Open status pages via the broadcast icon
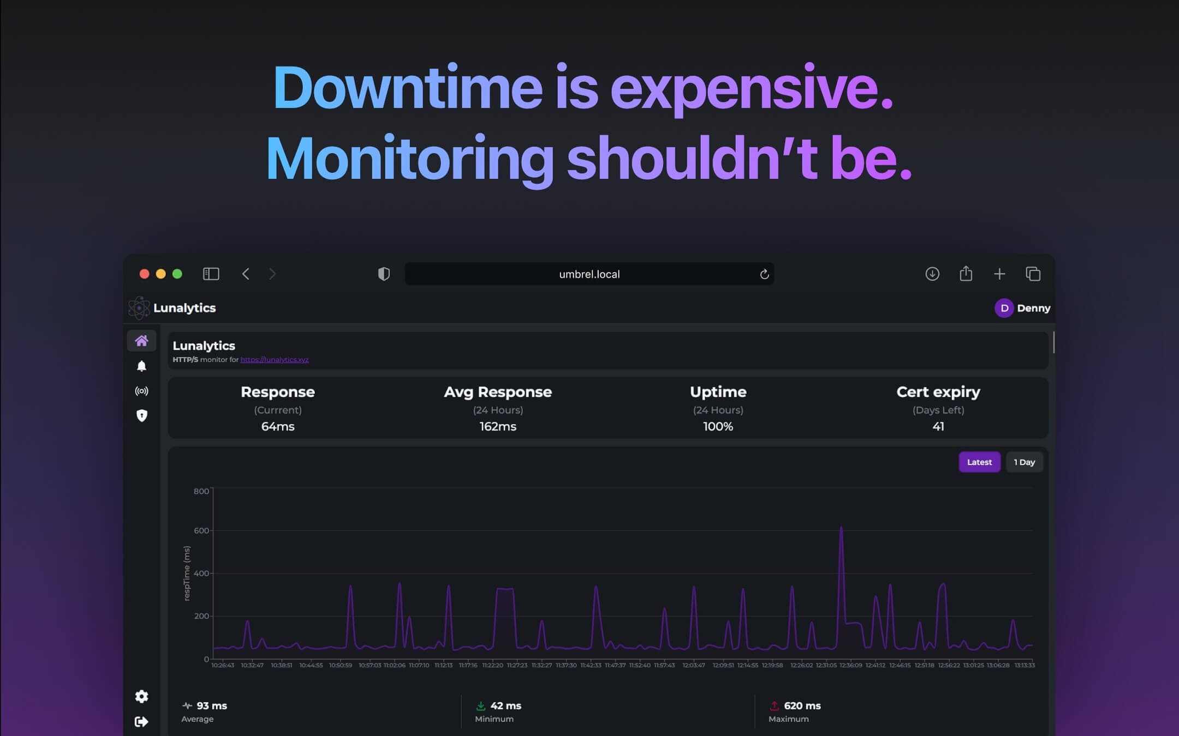Image resolution: width=1179 pixels, height=736 pixels. (x=141, y=391)
